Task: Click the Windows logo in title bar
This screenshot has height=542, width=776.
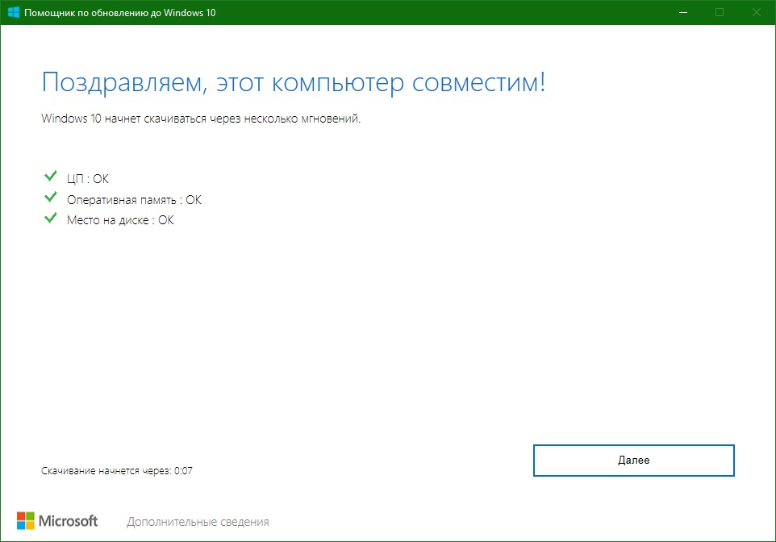Action: click(14, 12)
